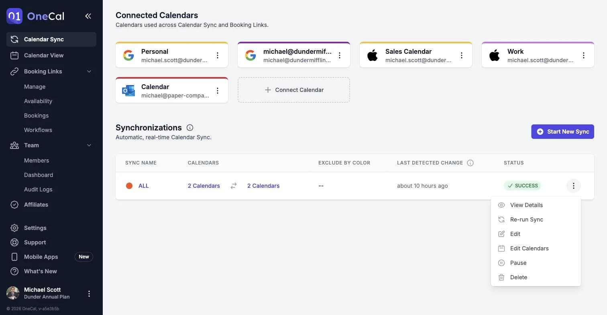Click the SUCCESS status badge
Image resolution: width=607 pixels, height=315 pixels.
(523, 186)
